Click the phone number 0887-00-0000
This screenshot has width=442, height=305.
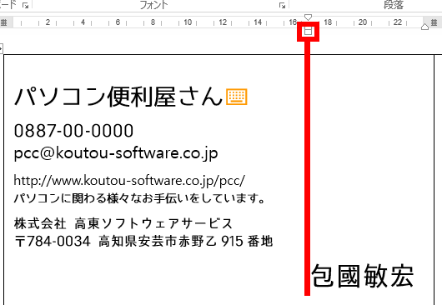coord(73,131)
